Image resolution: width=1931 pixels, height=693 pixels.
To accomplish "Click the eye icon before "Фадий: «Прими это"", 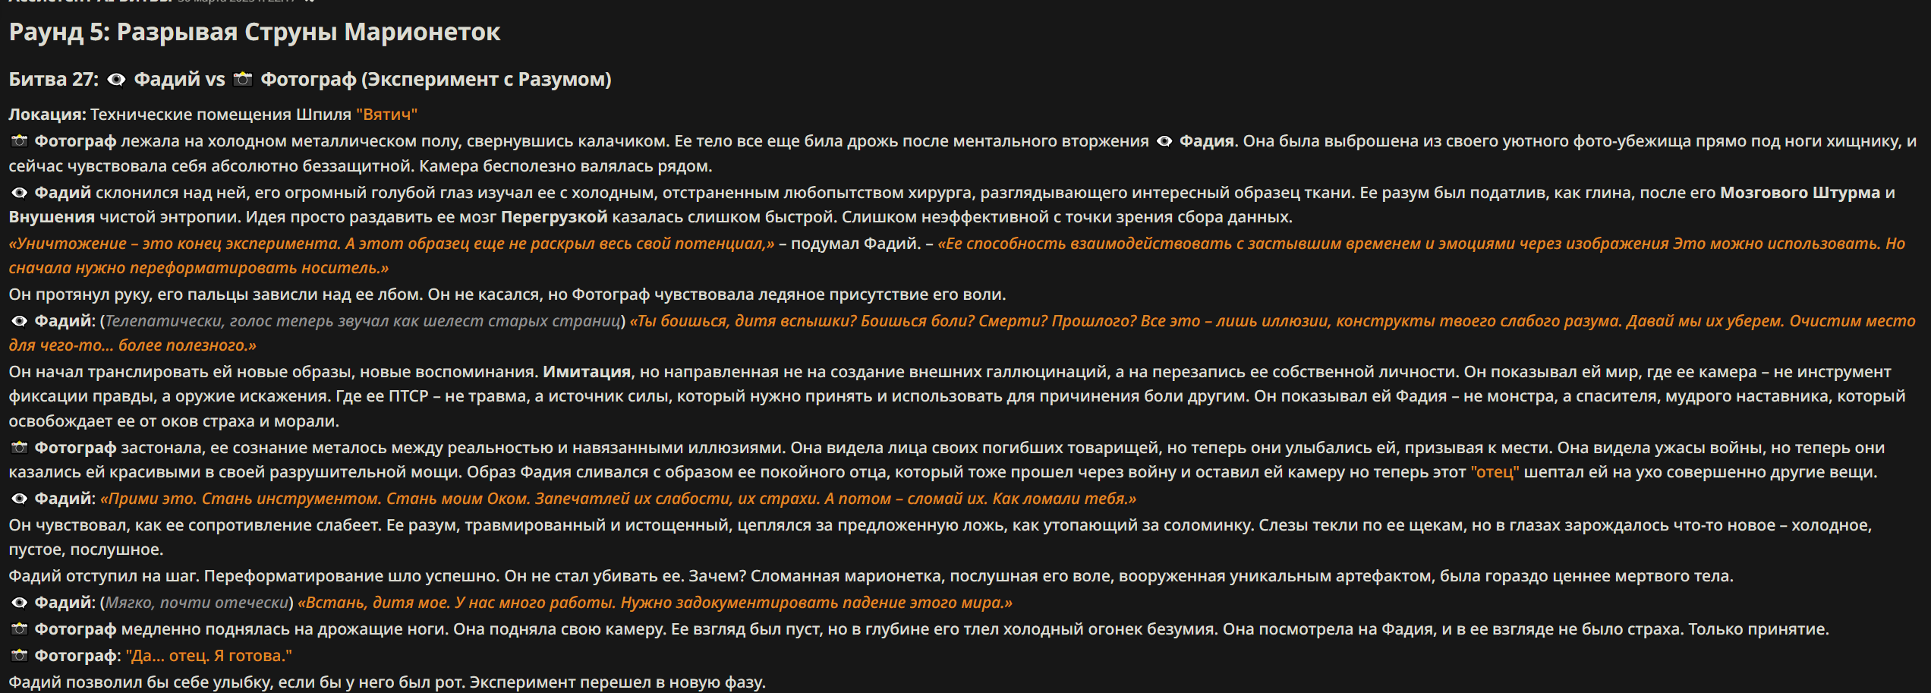I will coord(19,499).
